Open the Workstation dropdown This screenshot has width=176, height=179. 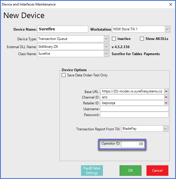point(167,29)
